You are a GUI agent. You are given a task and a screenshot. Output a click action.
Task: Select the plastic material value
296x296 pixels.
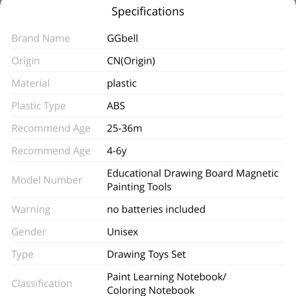coord(122,83)
